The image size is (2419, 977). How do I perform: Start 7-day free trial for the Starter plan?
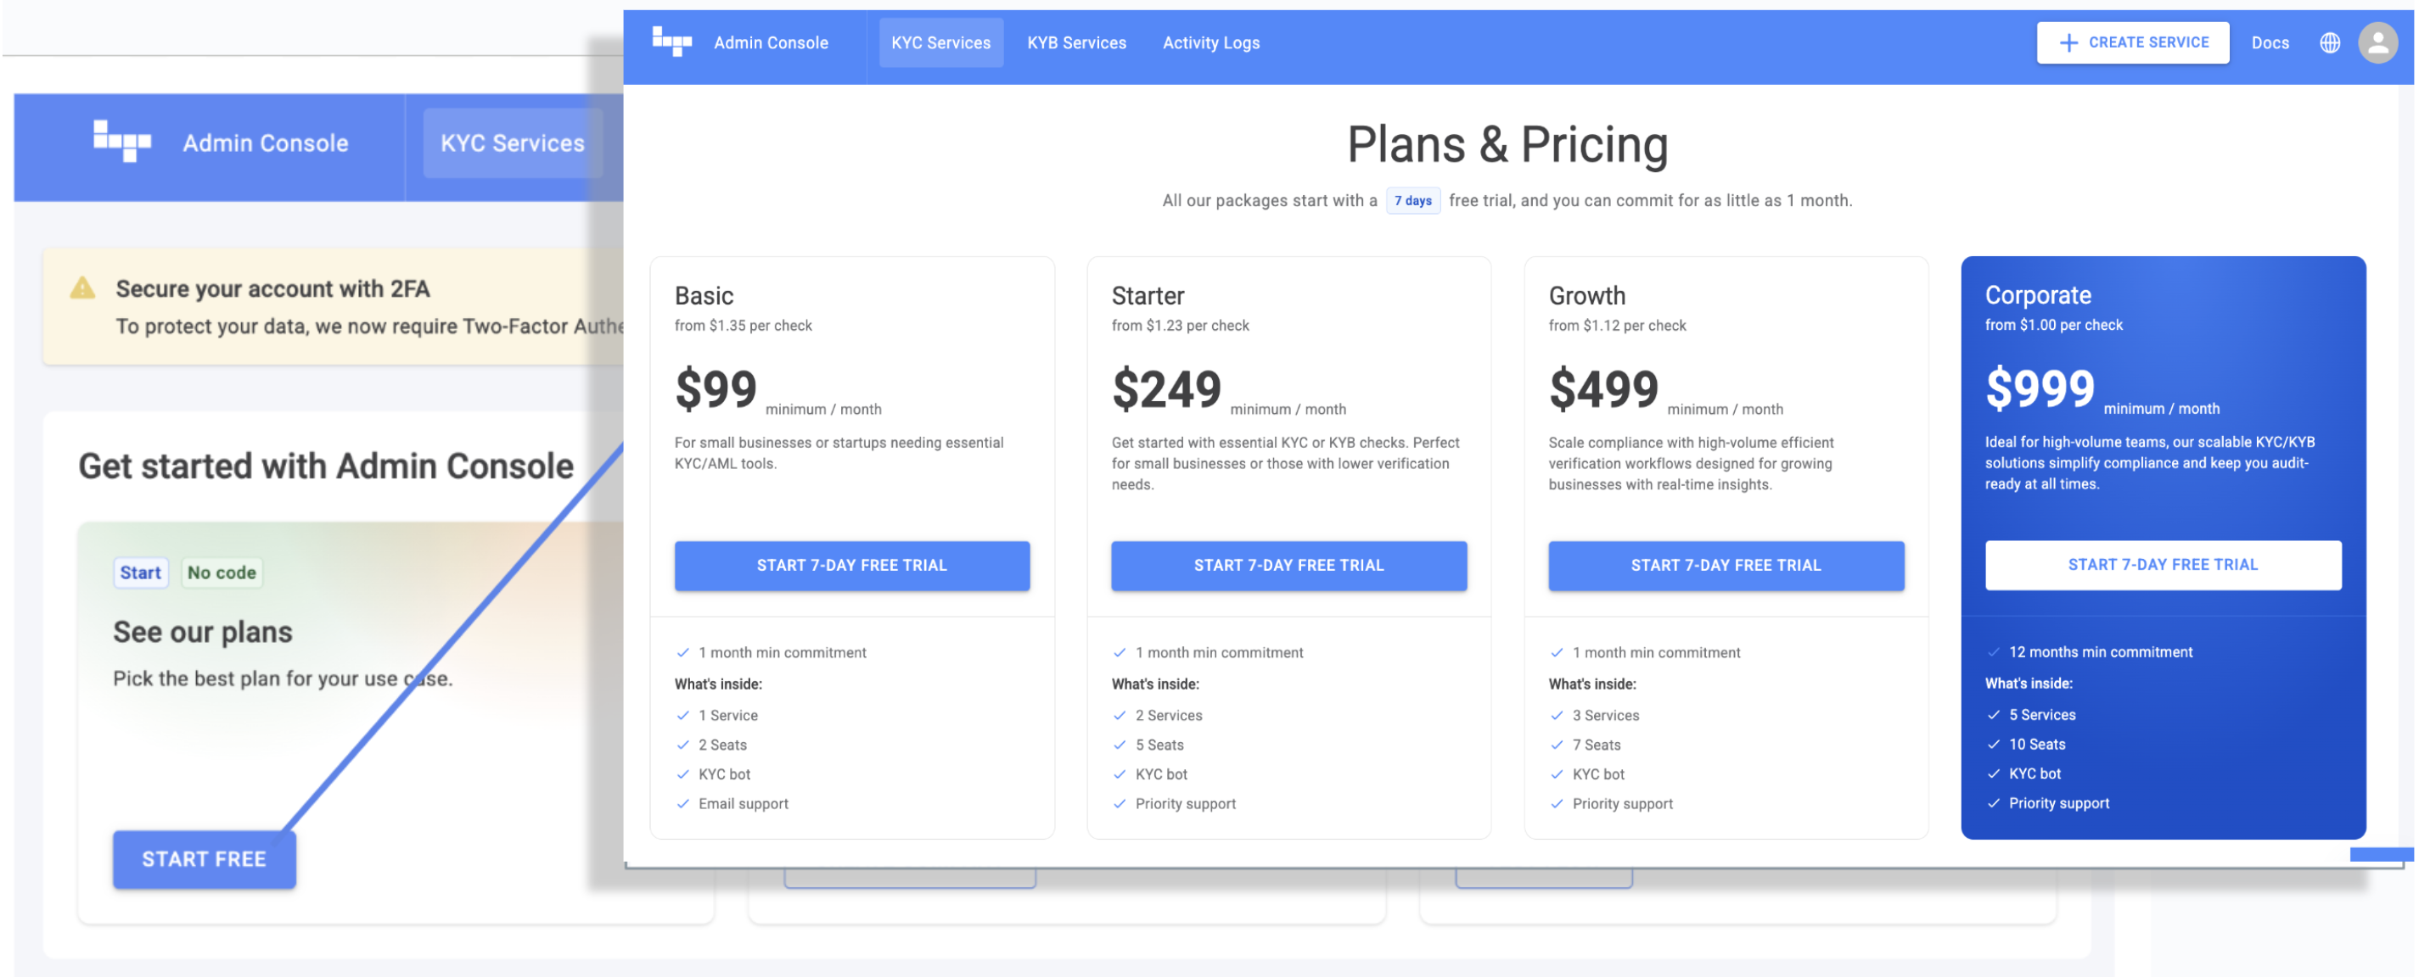point(1288,565)
